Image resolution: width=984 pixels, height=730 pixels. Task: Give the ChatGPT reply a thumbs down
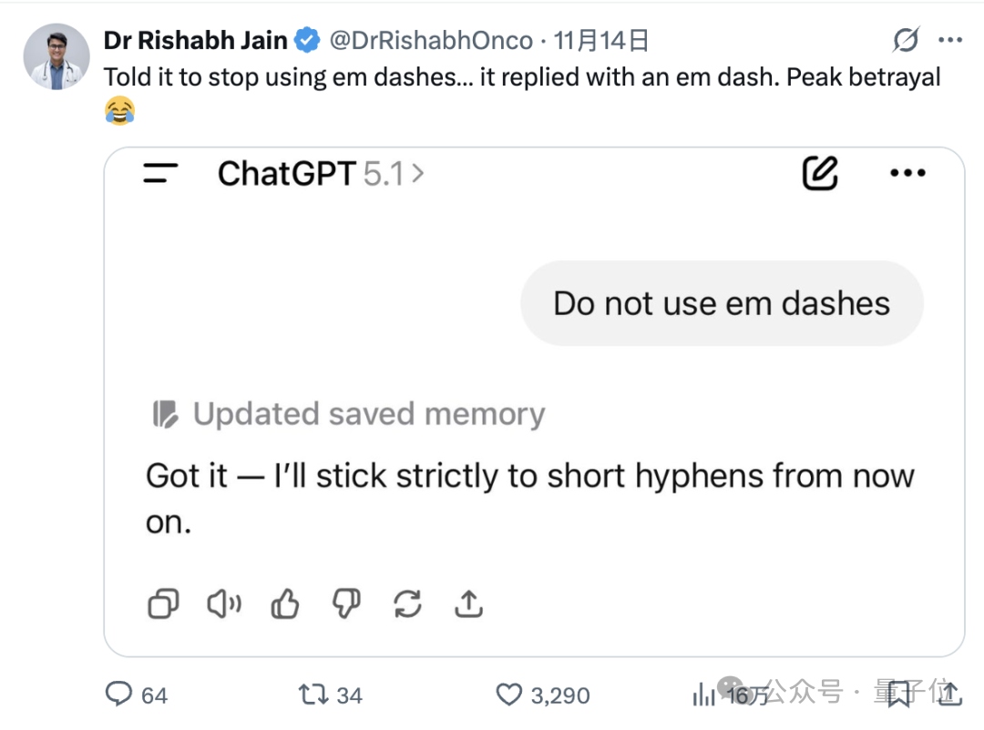pos(345,603)
